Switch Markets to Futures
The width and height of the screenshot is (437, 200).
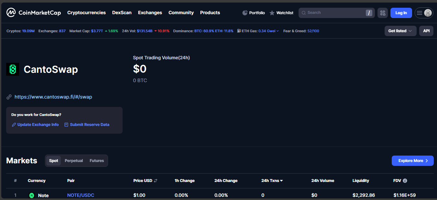tap(97, 161)
